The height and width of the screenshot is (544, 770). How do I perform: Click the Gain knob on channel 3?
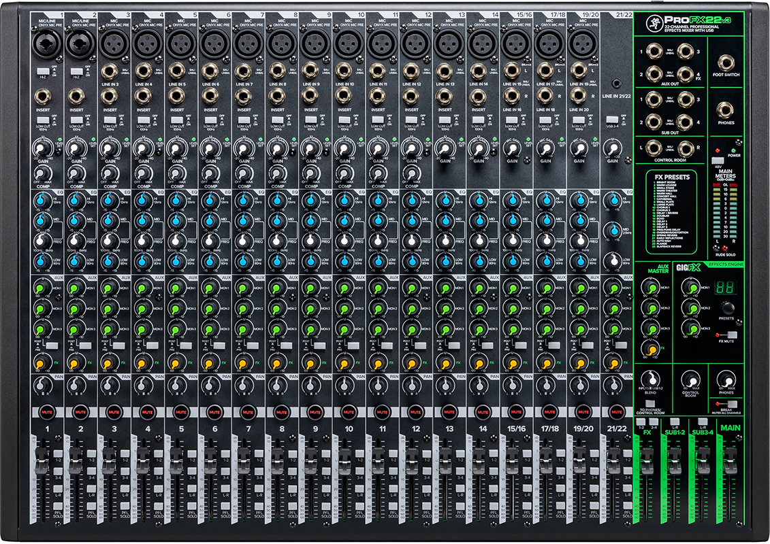(108, 148)
